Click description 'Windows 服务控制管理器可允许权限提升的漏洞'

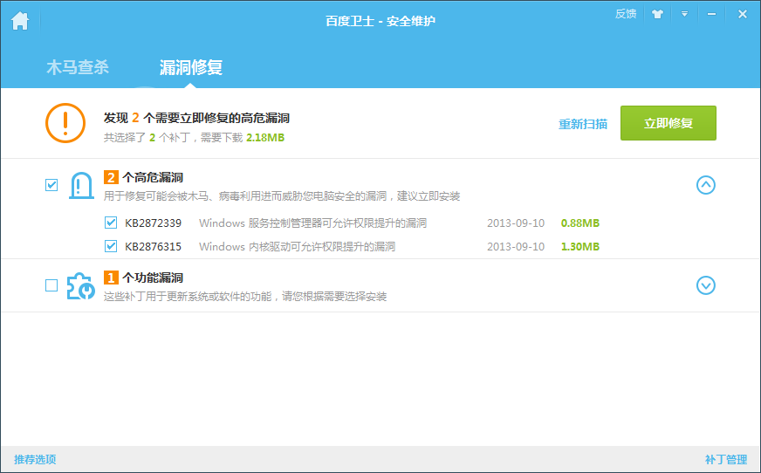(313, 223)
